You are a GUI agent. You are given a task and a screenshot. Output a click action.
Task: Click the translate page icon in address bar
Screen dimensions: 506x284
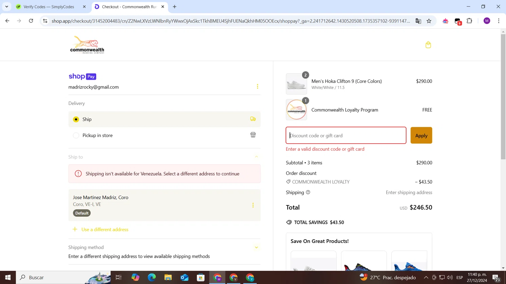click(418, 21)
